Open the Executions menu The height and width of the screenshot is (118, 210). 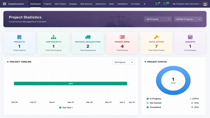[101, 4]
